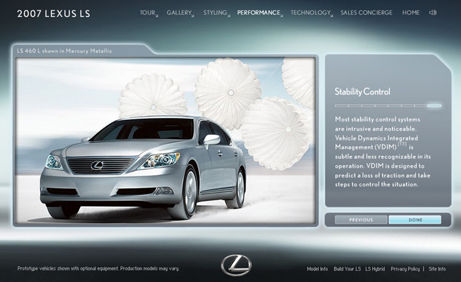Screen dimensions: 461x282
Task: Click the Done button
Action: [415, 220]
